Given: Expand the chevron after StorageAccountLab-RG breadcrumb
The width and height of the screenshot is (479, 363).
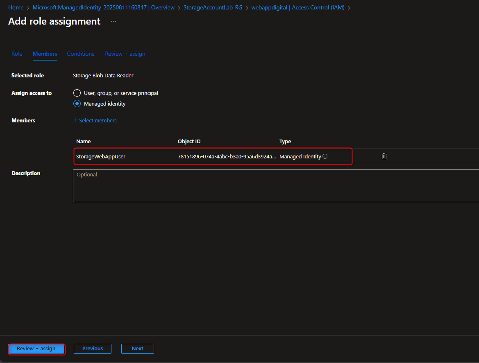Looking at the screenshot, I should pos(247,7).
